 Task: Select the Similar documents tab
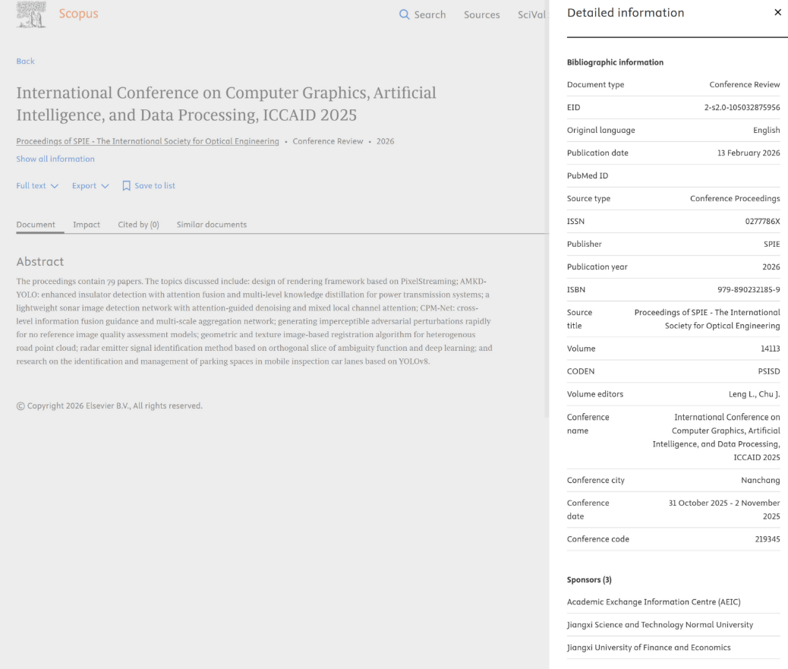212,225
